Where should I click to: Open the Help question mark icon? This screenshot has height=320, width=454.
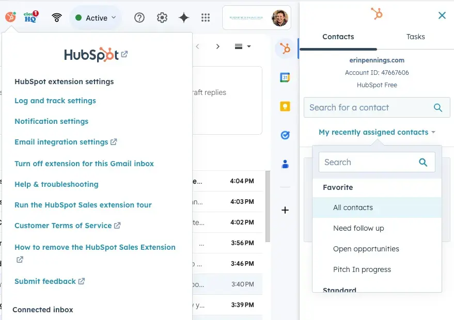[139, 18]
